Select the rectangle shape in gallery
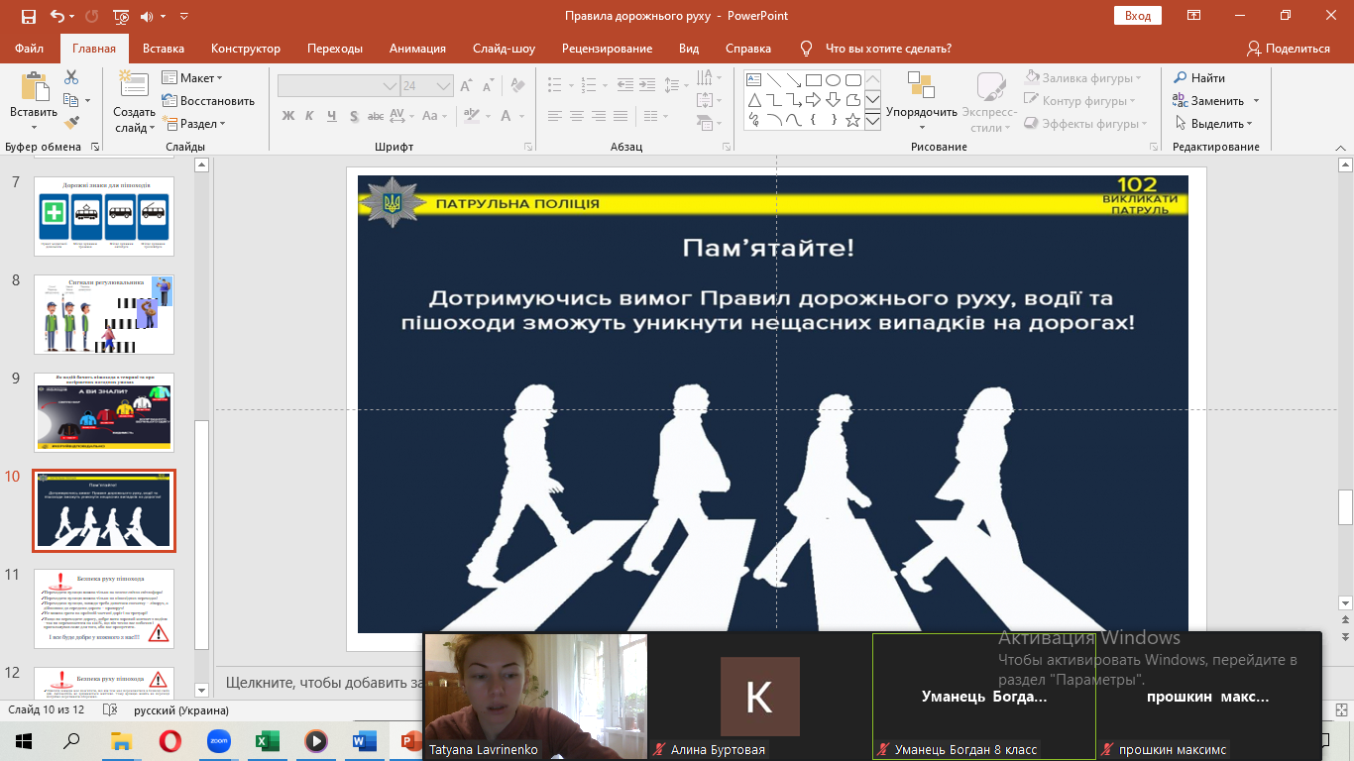1354x761 pixels. (813, 79)
